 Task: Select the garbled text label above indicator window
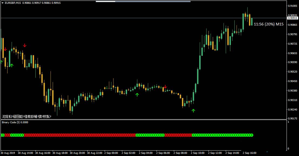click(26, 117)
